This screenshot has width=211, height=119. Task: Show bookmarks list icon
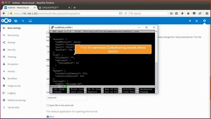coord(176,13)
